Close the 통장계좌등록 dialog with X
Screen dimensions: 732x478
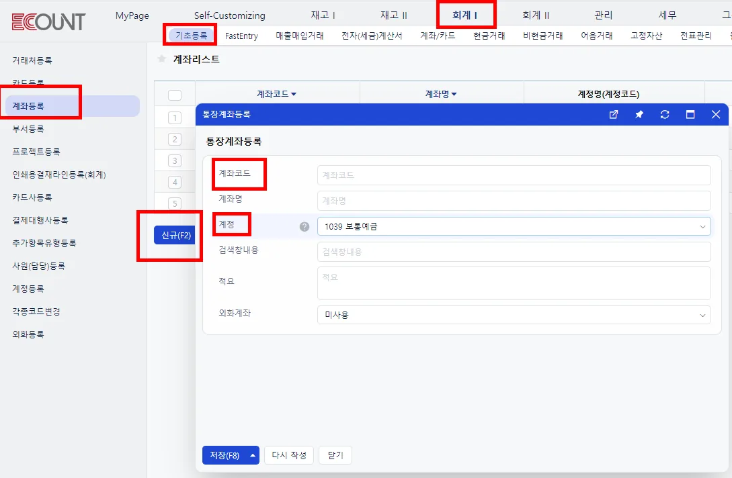[716, 114]
